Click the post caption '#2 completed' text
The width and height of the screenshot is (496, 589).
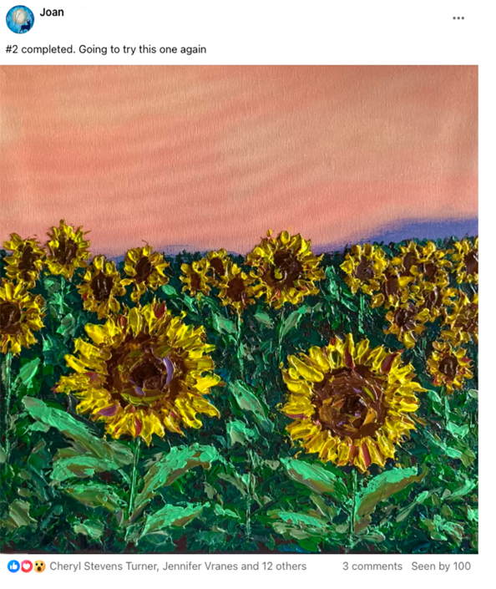tap(106, 49)
